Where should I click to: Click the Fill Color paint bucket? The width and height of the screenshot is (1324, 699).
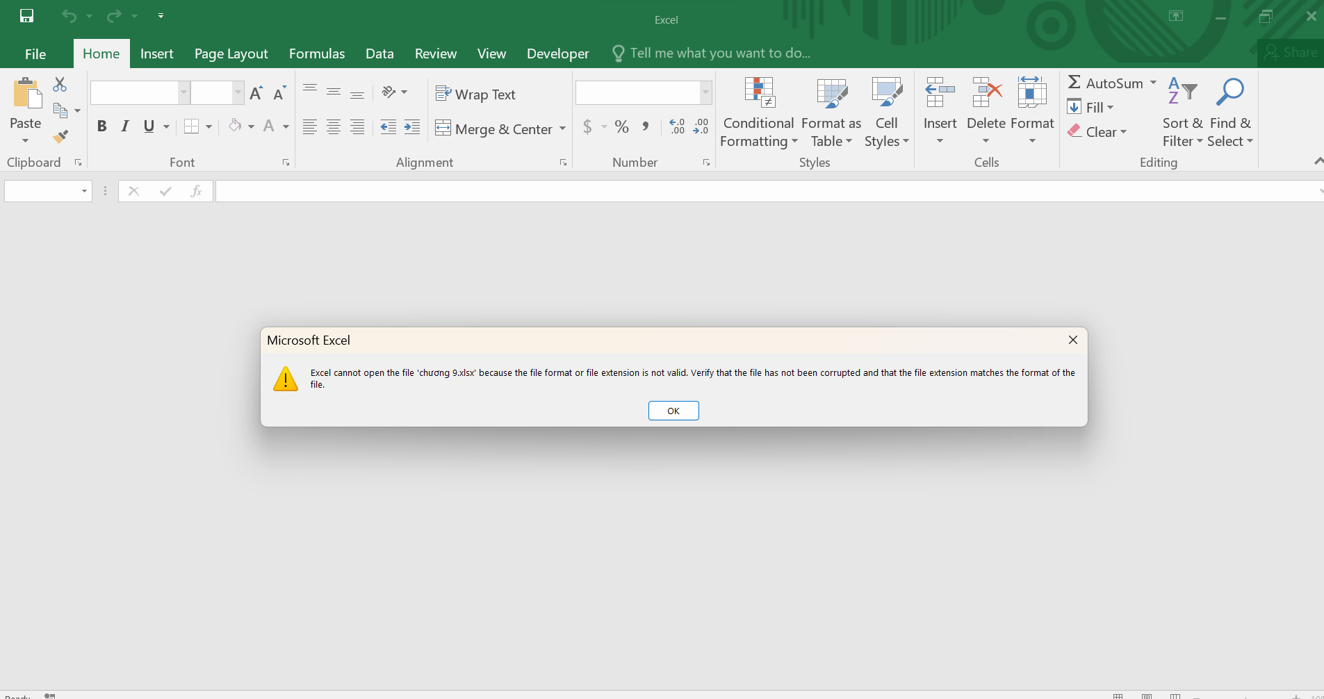pyautogui.click(x=236, y=126)
